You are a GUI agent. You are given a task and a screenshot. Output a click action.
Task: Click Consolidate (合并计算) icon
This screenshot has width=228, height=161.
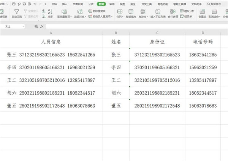coord(173,12)
